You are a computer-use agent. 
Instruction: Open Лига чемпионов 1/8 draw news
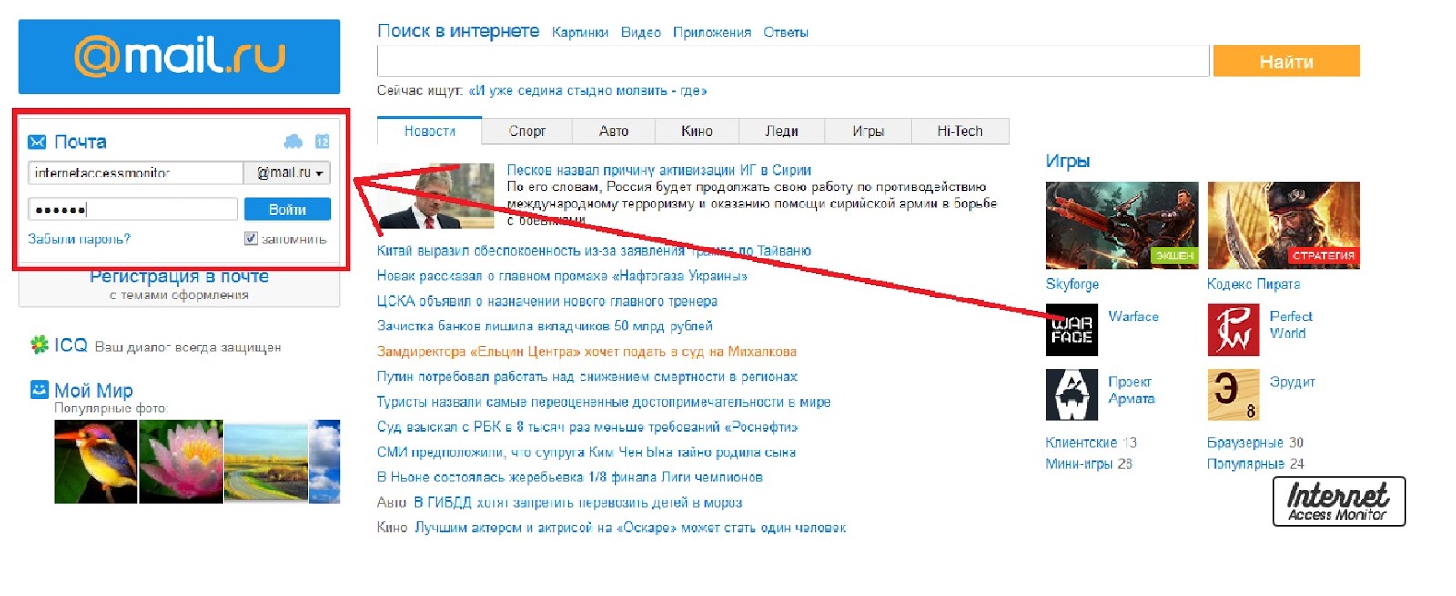click(571, 477)
